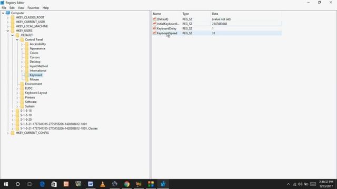Screen dimensions: 337x189
Task: Click the KeyboardSpeed value's ab string icon
Action: point(154,33)
